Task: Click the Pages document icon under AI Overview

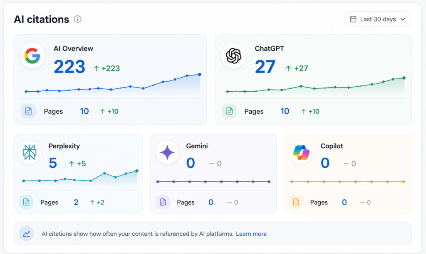Action: point(29,111)
